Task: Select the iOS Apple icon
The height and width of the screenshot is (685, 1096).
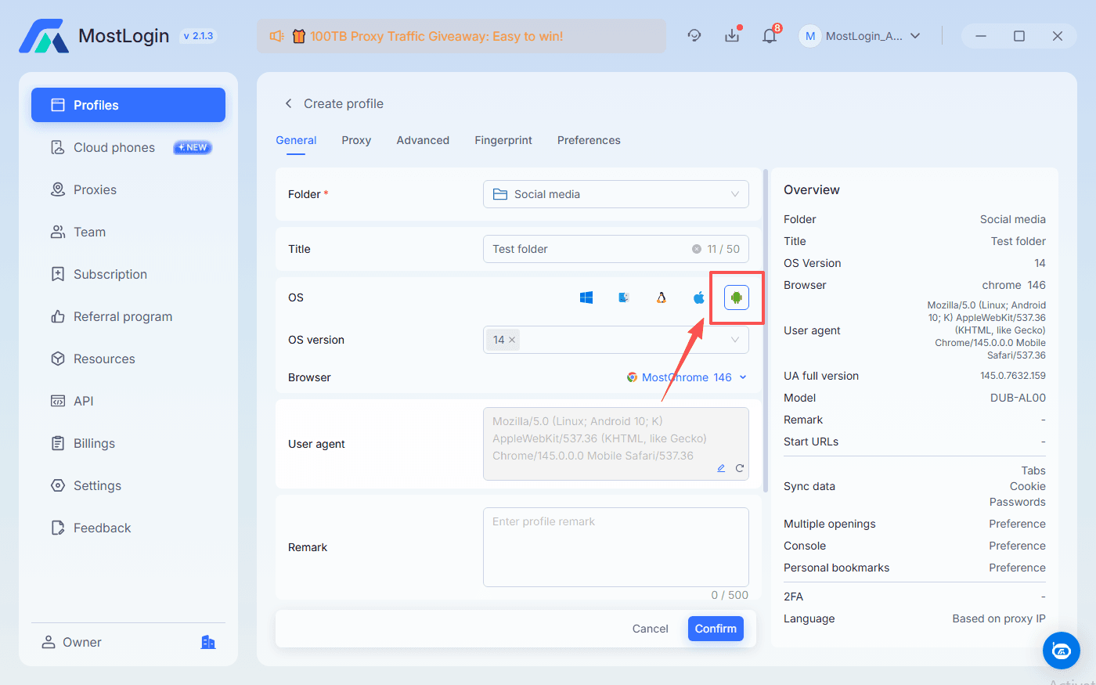Action: 698,297
